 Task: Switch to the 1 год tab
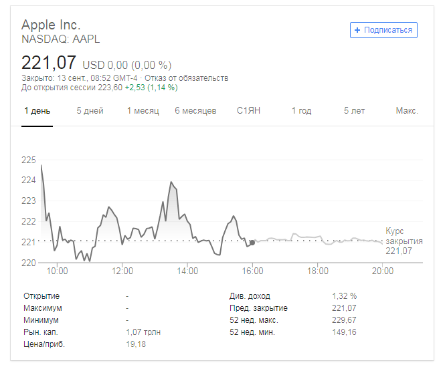(301, 110)
